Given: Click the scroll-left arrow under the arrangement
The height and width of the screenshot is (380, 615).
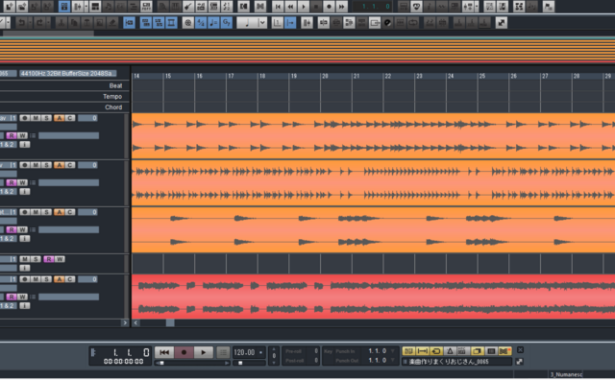Looking at the screenshot, I should coord(135,322).
